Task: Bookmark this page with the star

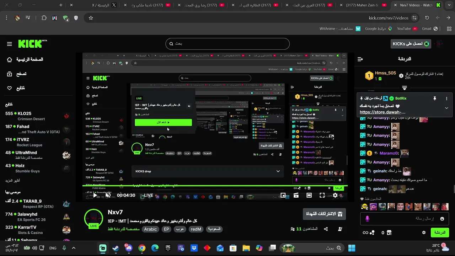Action: pos(91,18)
